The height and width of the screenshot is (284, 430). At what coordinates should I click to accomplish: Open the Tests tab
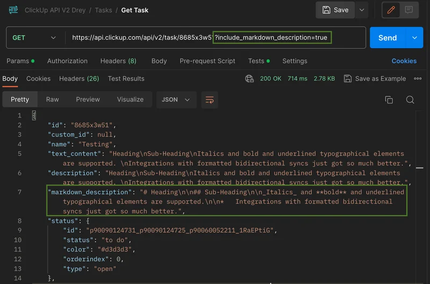pos(259,61)
